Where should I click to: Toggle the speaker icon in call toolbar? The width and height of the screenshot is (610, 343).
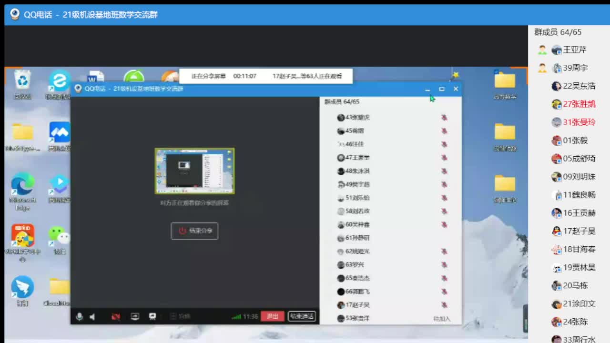tap(92, 317)
